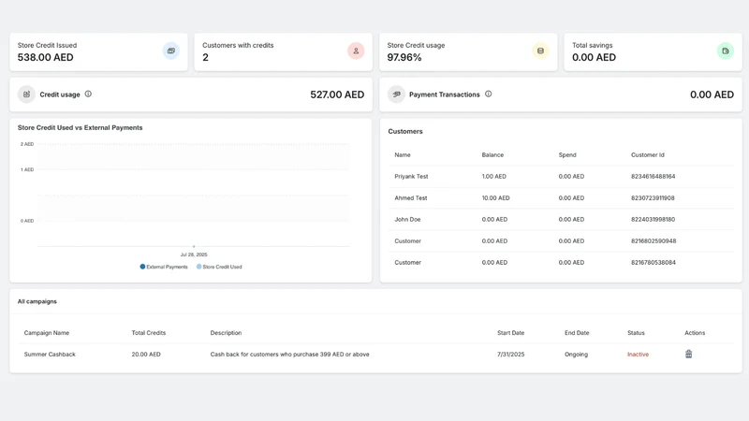Select the John Doe customer name
This screenshot has width=749, height=421.
407,219
